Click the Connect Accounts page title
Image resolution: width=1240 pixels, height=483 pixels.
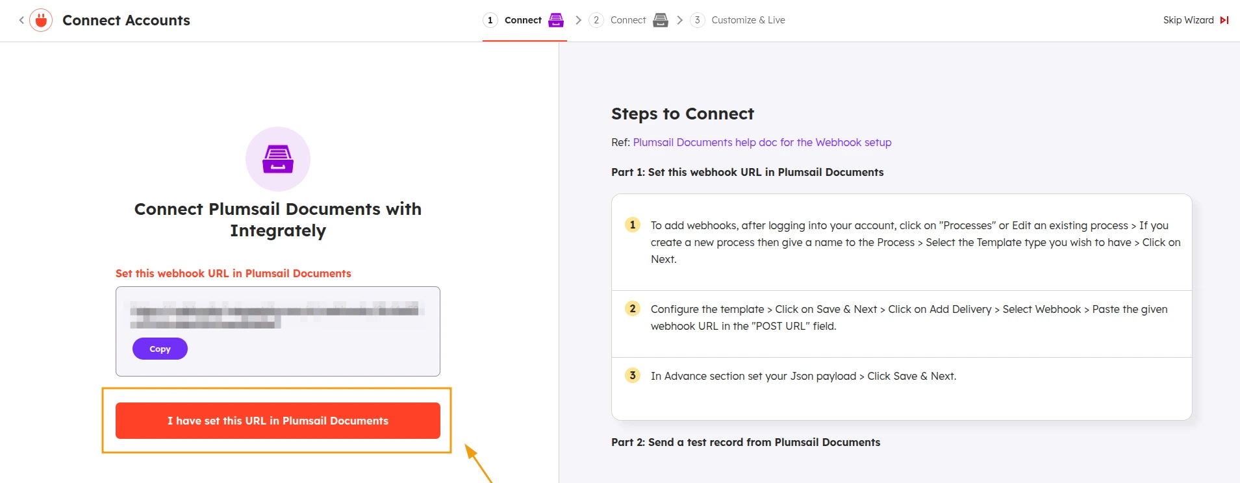(x=126, y=20)
